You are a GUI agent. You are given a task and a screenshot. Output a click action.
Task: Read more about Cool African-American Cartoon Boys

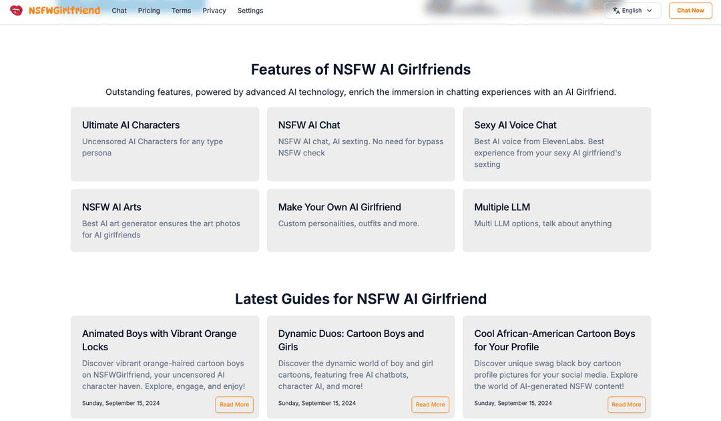(x=626, y=404)
